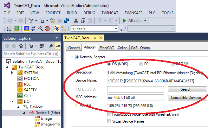Click the IP Address field
Image resolution: width=208 pixels, height=128 pixels.
click(x=135, y=106)
